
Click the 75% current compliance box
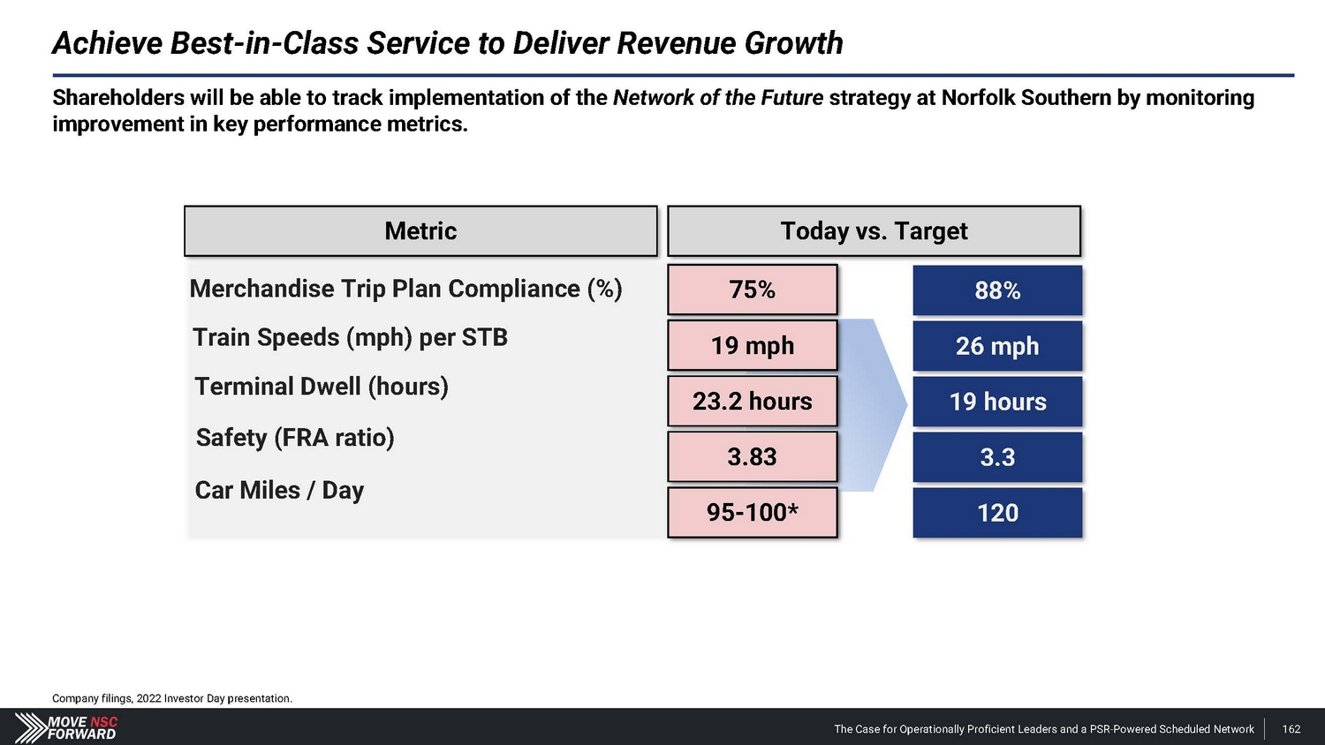click(x=752, y=290)
